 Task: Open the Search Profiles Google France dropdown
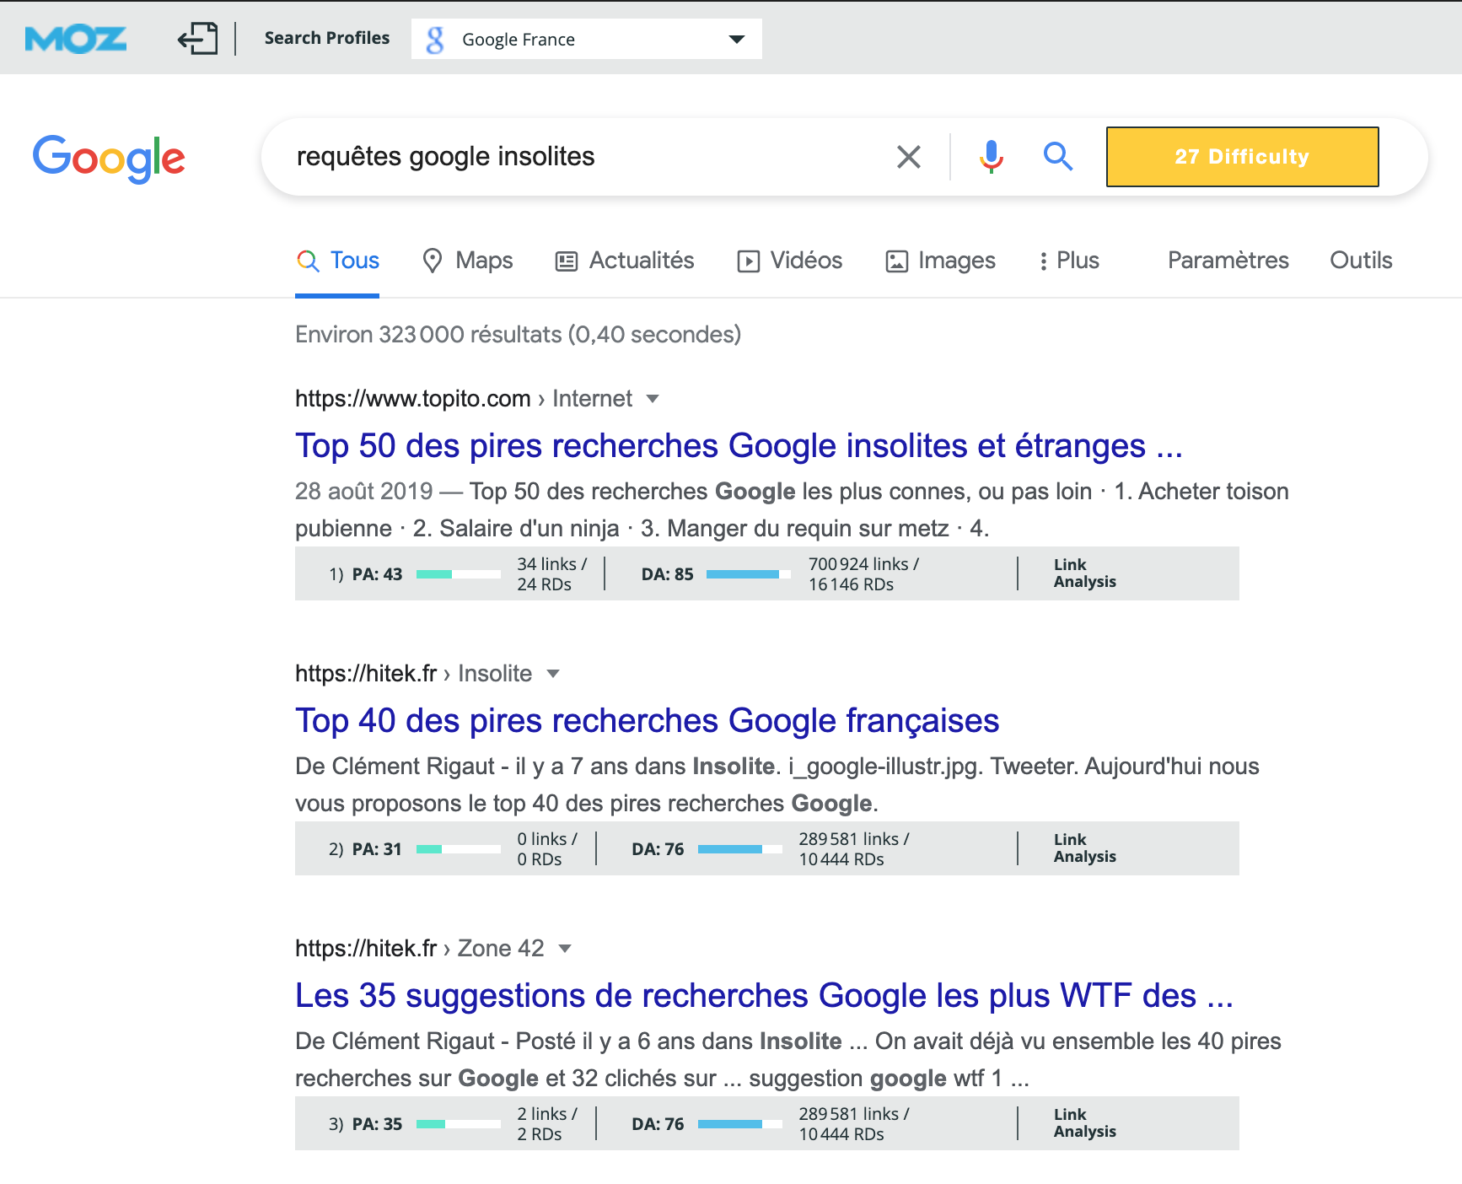pos(736,40)
